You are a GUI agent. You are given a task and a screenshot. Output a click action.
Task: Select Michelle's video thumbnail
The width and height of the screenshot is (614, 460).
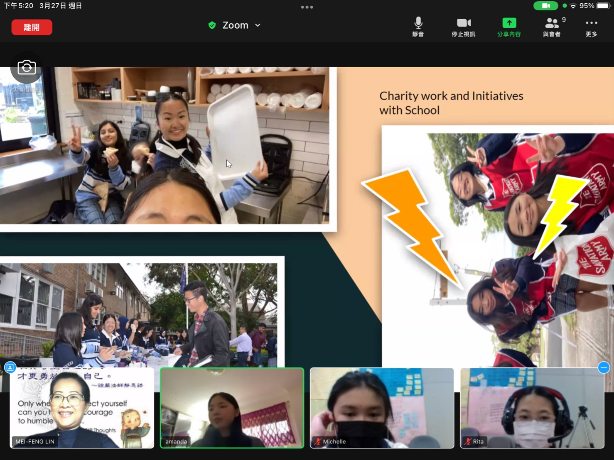coord(382,408)
